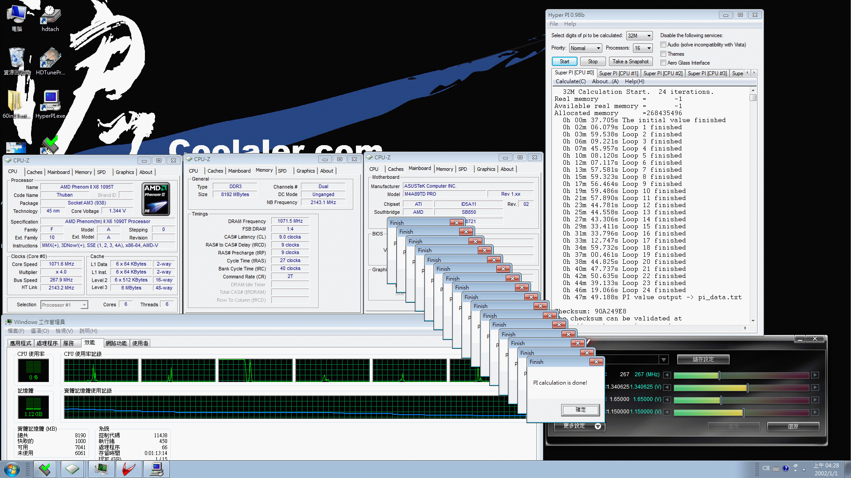Screen dimensions: 851x478
Task: Open 檢視(V) menu in Task Manager
Action: (x=64, y=331)
